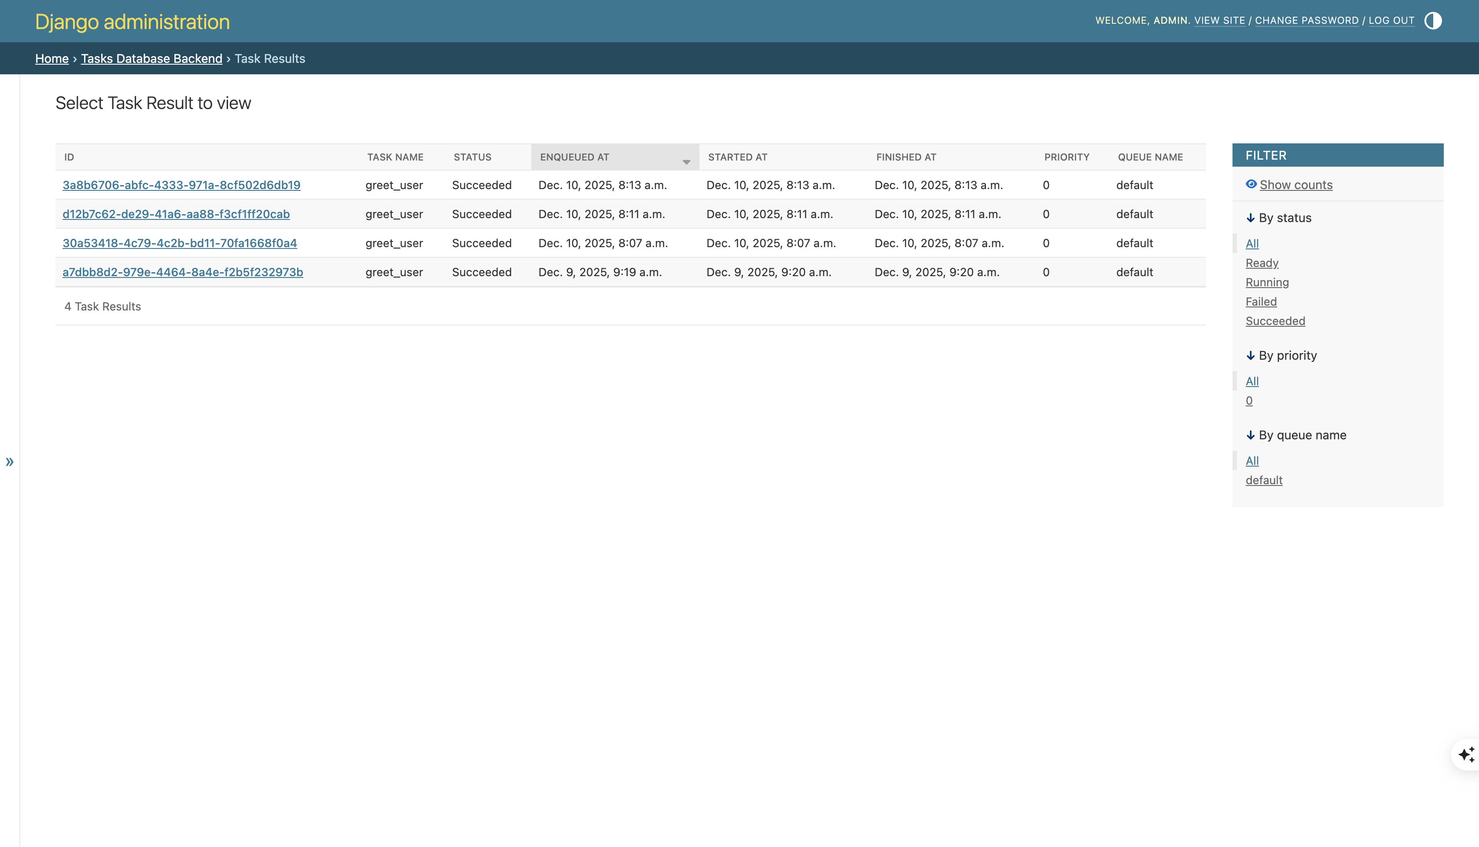Open the Change Password link
Image resolution: width=1479 pixels, height=847 pixels.
pos(1306,20)
